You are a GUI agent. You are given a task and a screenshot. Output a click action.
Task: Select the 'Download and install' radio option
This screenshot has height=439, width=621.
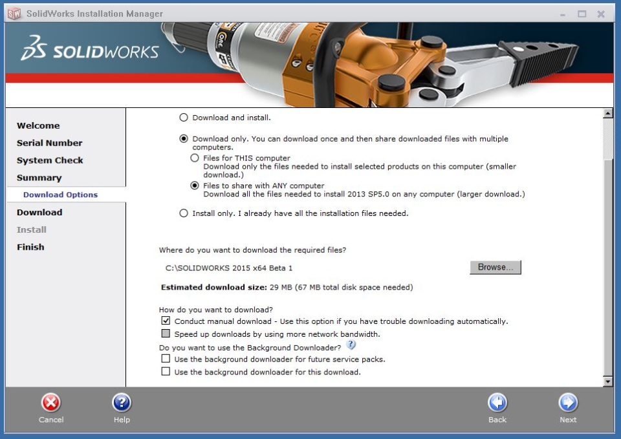point(183,118)
